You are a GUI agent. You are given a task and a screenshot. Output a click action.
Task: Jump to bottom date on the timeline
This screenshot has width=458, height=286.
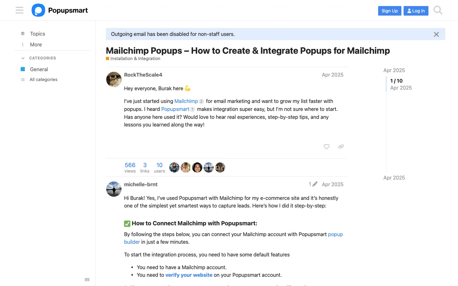tap(394, 178)
